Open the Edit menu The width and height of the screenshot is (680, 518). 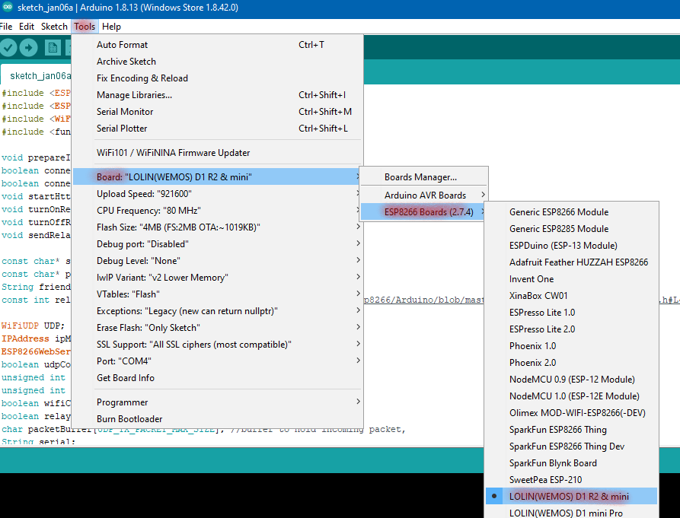coord(27,27)
